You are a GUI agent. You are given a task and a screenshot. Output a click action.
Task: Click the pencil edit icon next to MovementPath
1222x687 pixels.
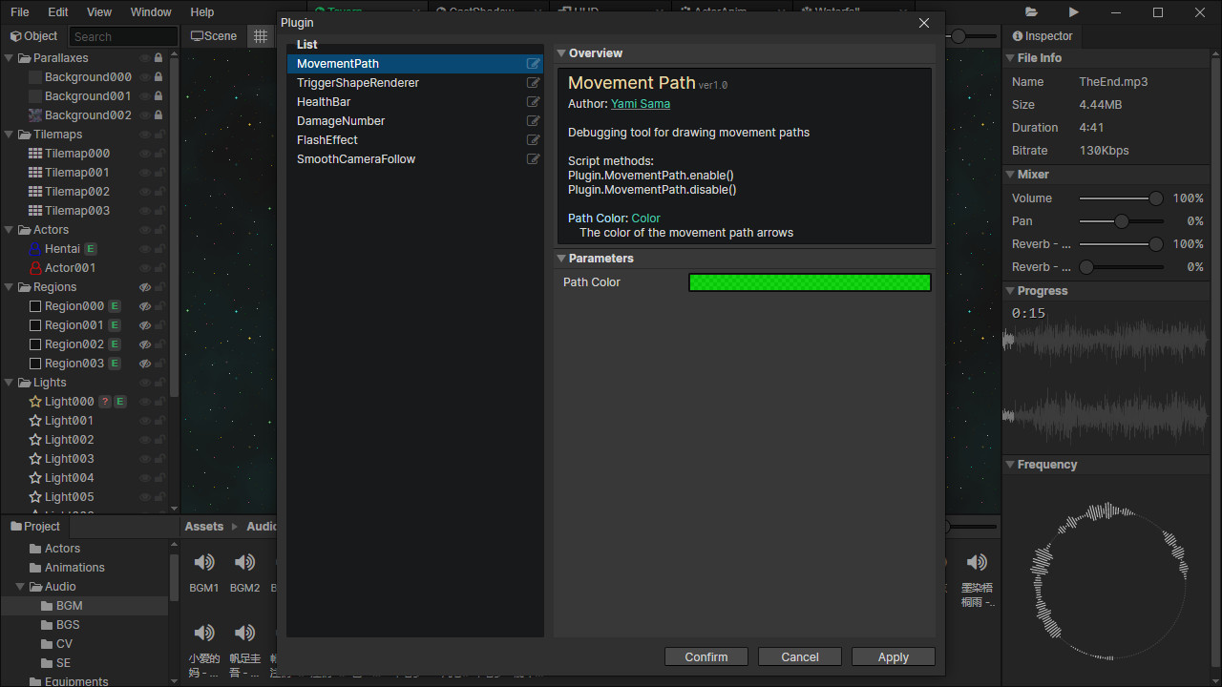pyautogui.click(x=533, y=63)
